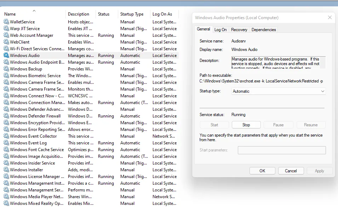This screenshot has height=207, width=338.
Task: Open the Log On tab
Action: 220,30
